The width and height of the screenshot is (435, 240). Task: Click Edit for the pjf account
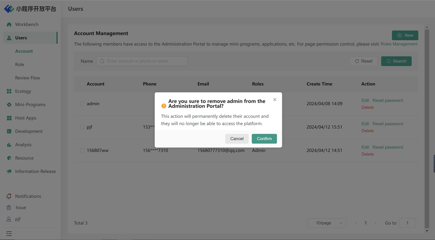click(365, 124)
